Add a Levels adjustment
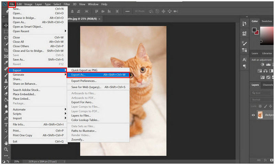275x165 pixels. pyautogui.click(x=268, y=64)
